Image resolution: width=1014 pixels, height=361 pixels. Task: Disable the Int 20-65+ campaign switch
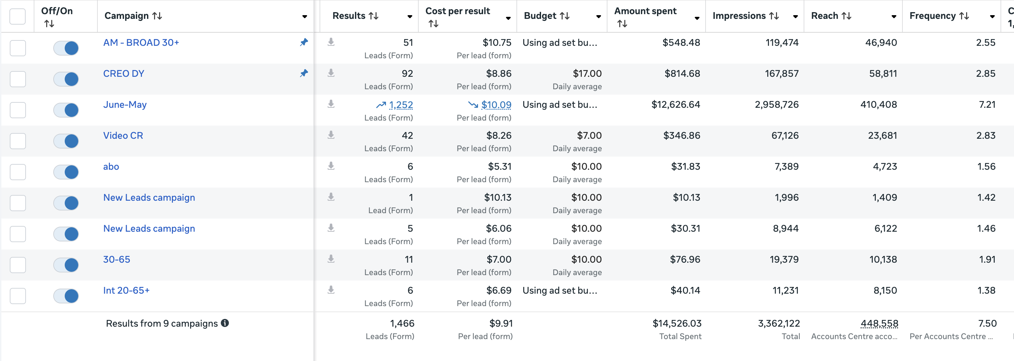66,296
